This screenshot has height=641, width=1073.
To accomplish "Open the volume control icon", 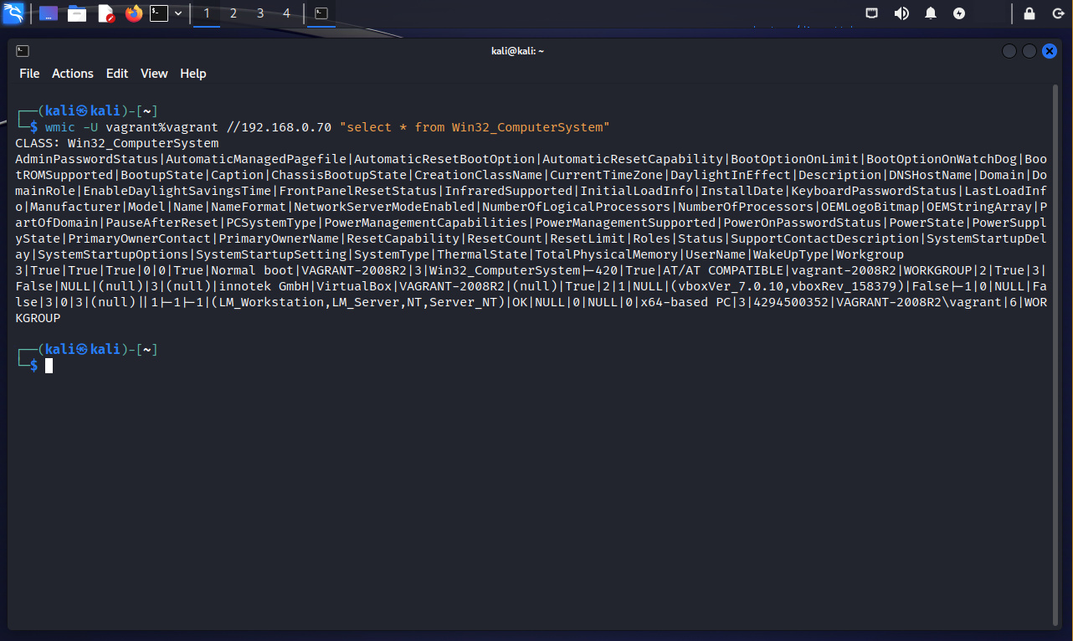I will click(901, 13).
